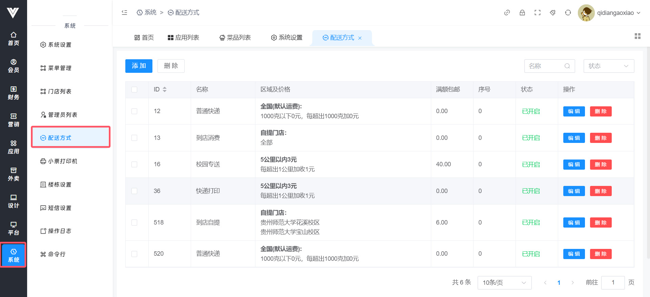This screenshot has height=297, width=650.
Task: Click the collapse sidebar icon in header
Action: 124,13
